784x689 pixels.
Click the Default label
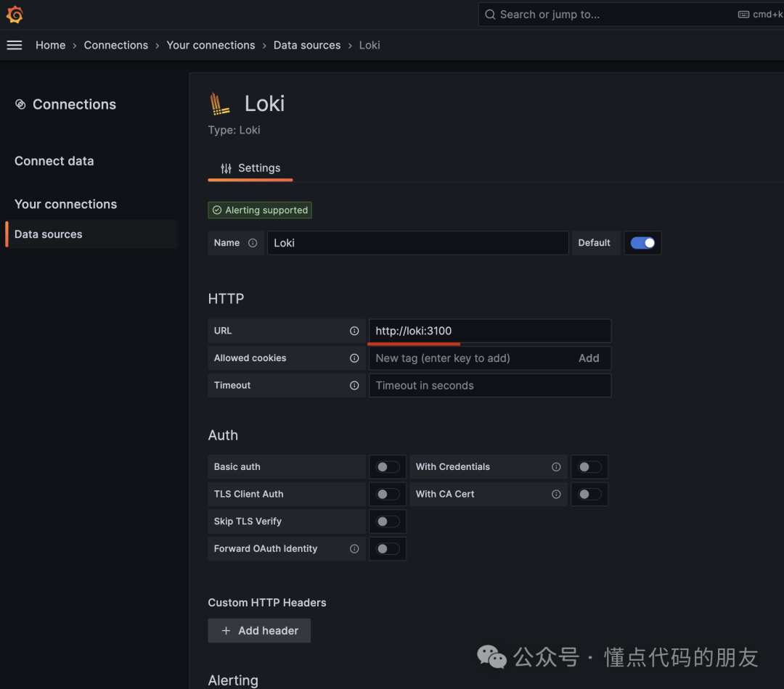coord(594,243)
